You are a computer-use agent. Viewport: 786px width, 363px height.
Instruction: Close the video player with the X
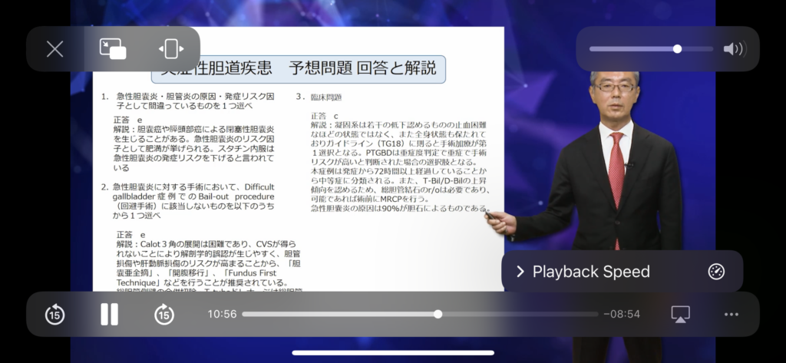coord(54,49)
